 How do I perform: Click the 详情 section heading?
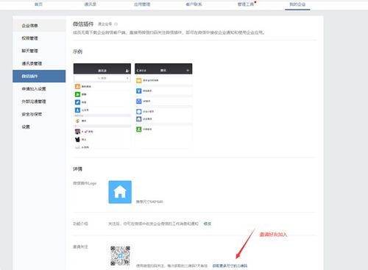click(77, 169)
